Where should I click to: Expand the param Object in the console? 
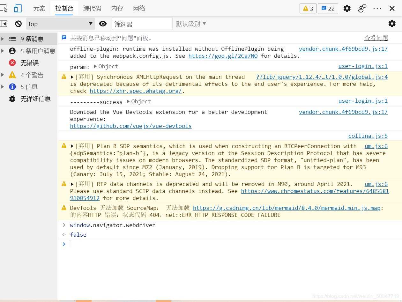[95, 66]
